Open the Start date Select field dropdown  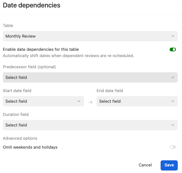pyautogui.click(x=40, y=101)
